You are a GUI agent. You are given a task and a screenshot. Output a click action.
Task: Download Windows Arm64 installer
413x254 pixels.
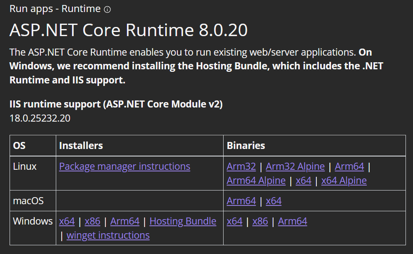(x=125, y=221)
